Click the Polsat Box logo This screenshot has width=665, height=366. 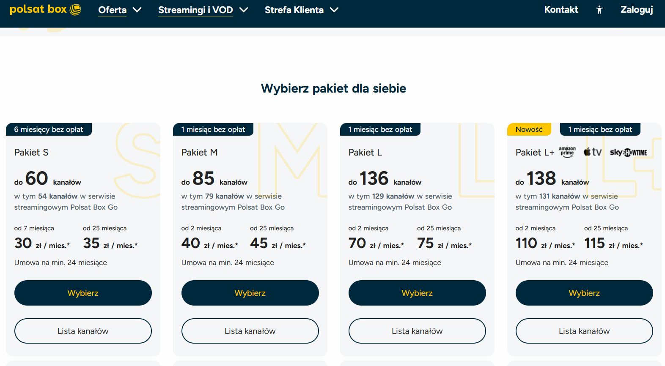(45, 9)
